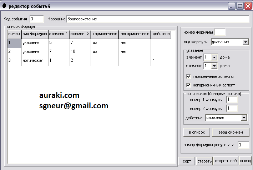Toggle the негармоничных аспект checkbox

coord(189,85)
